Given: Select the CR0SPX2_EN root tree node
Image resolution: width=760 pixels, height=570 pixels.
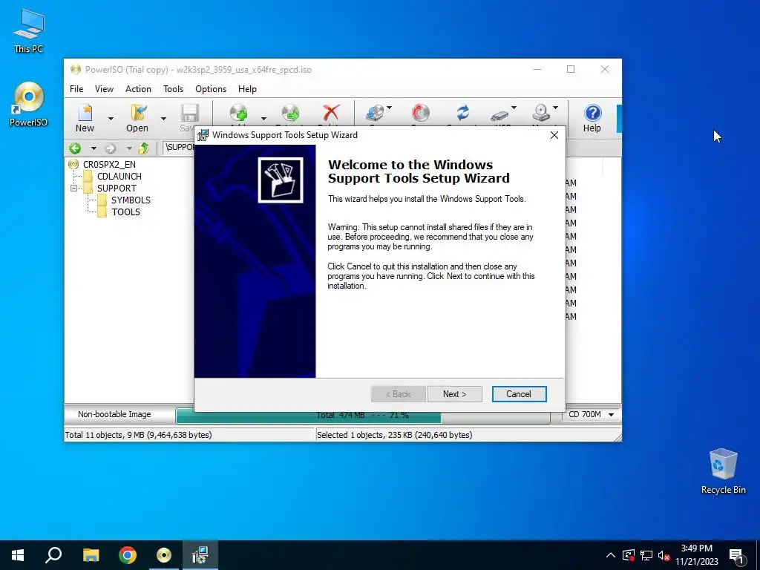Looking at the screenshot, I should pyautogui.click(x=109, y=164).
